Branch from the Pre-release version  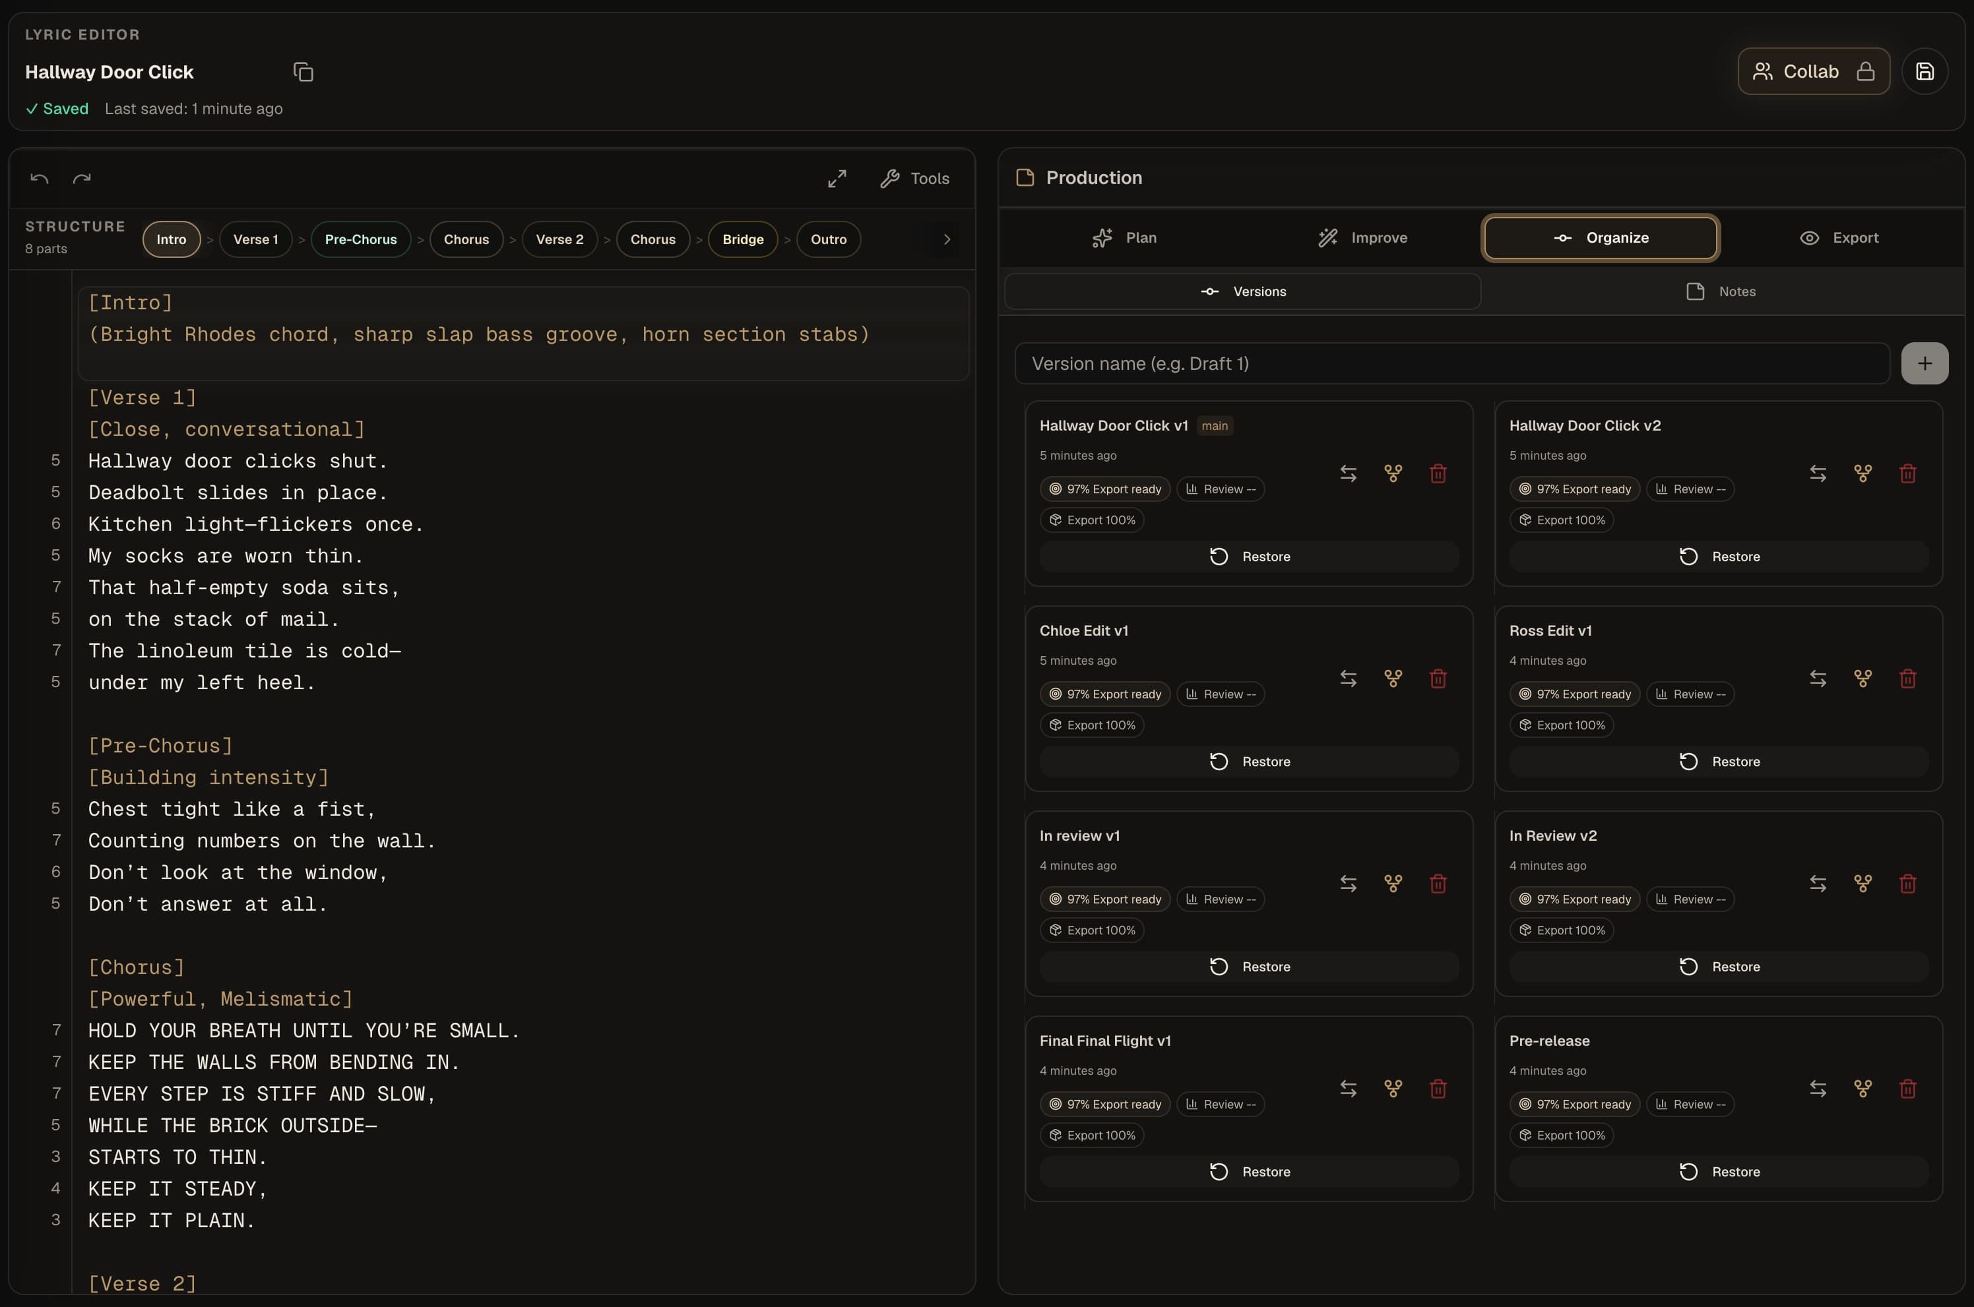pyautogui.click(x=1863, y=1089)
